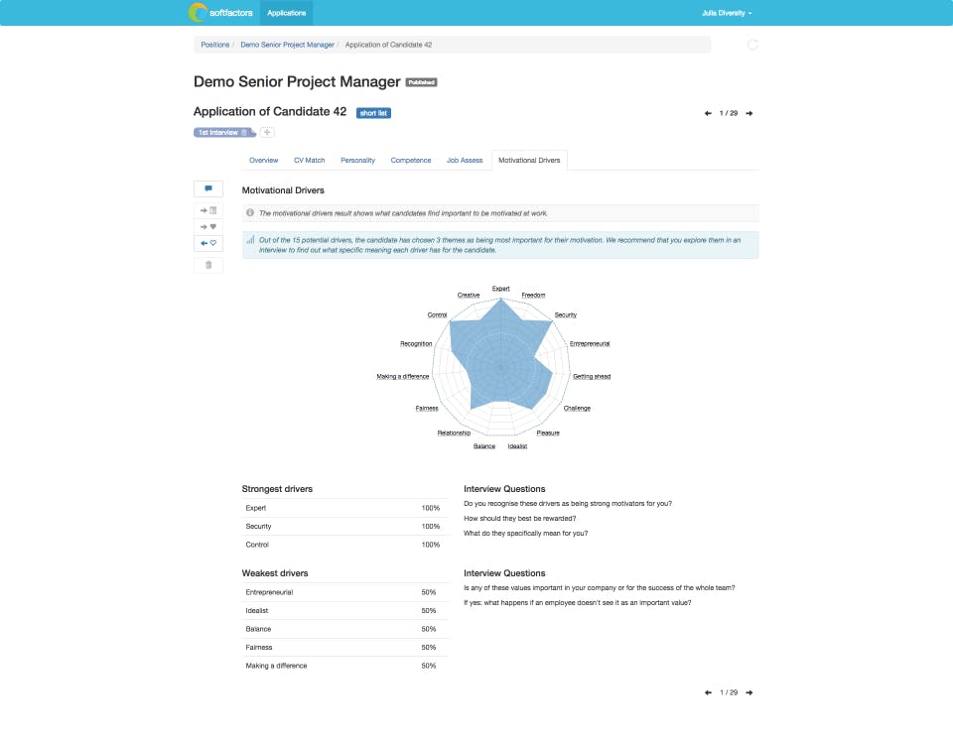Switch to the Competence tab
Screen dimensions: 953x741
[411, 161]
